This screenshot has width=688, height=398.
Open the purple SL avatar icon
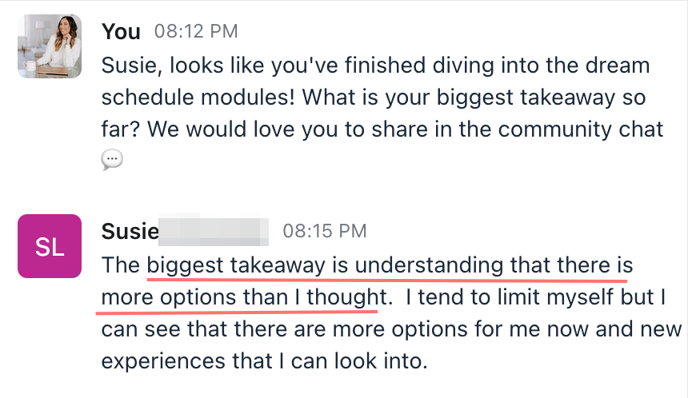(50, 246)
